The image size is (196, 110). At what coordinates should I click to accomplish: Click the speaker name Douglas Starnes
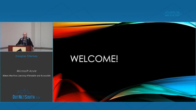coord(27,56)
